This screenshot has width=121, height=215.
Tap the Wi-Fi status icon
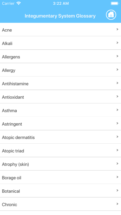tap(19, 3)
